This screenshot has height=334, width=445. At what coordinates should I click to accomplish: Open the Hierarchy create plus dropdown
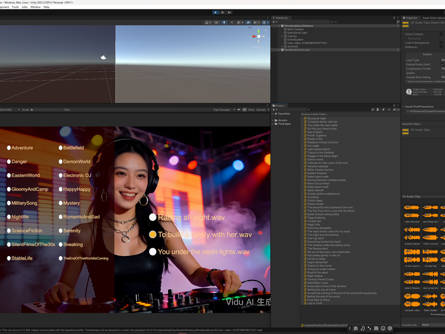274,22
